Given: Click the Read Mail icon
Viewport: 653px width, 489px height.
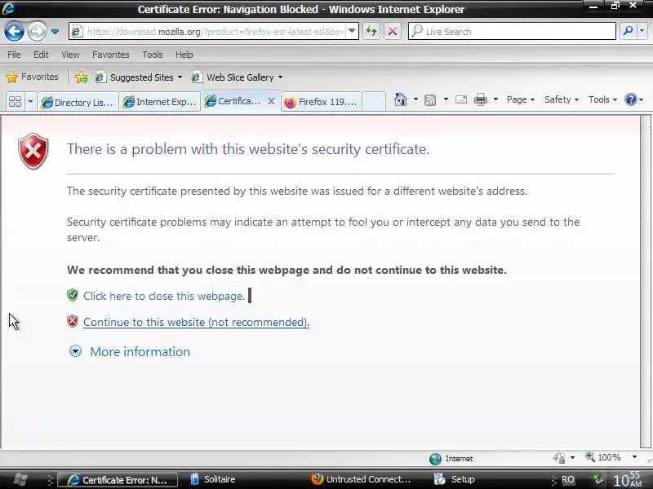Looking at the screenshot, I should pyautogui.click(x=461, y=99).
